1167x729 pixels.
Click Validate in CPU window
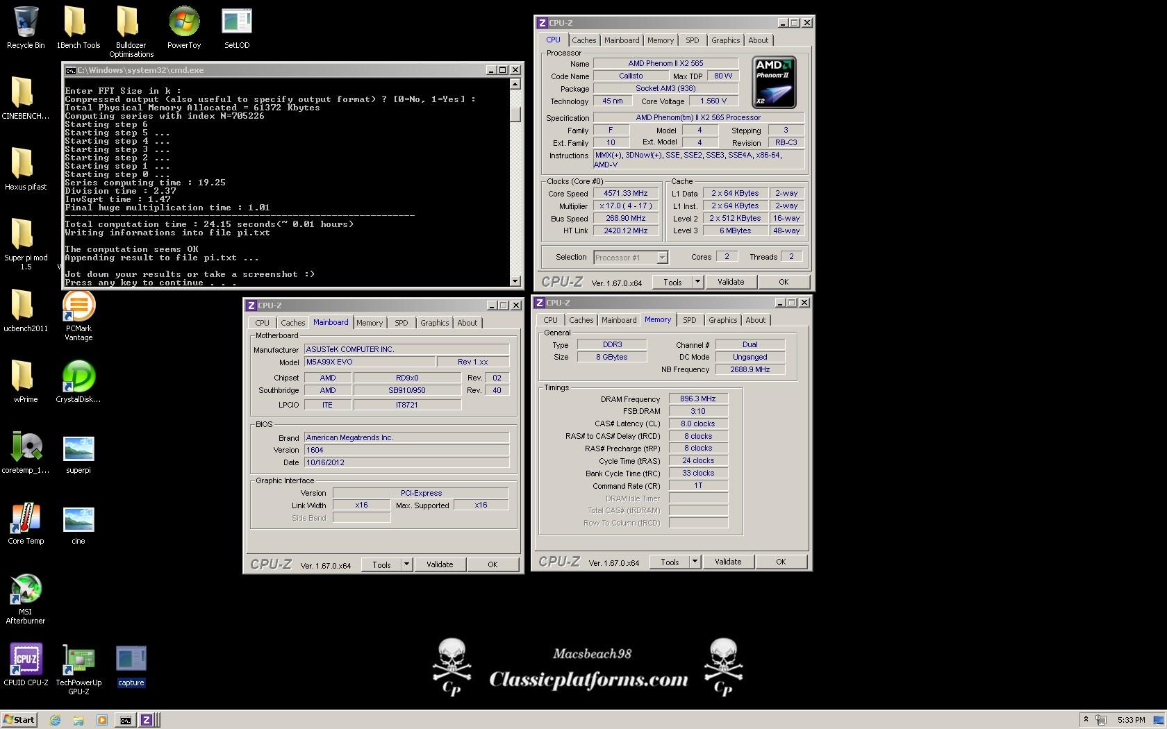tap(731, 282)
